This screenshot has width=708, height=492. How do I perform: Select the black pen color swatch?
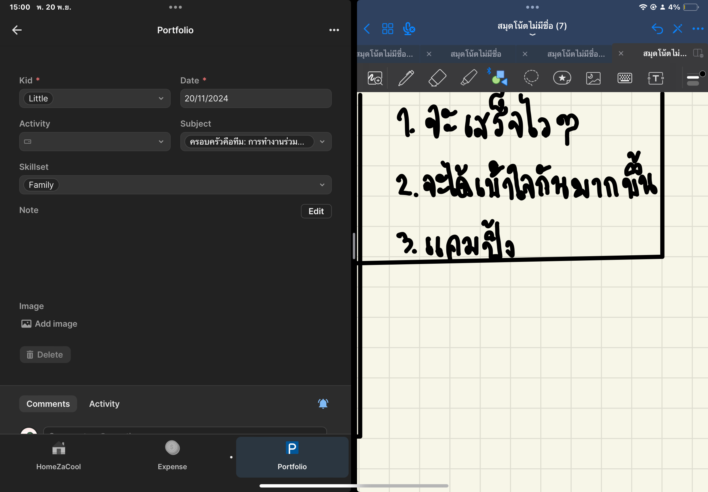(702, 74)
